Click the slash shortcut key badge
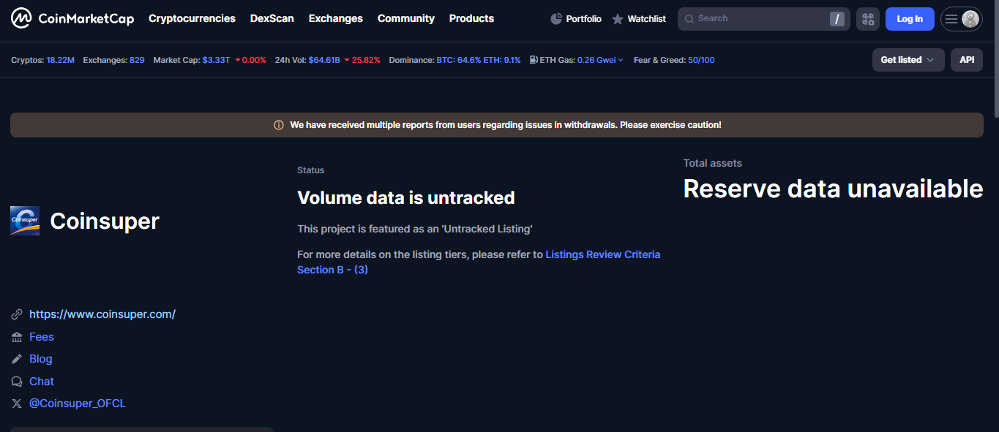999x432 pixels. (837, 19)
